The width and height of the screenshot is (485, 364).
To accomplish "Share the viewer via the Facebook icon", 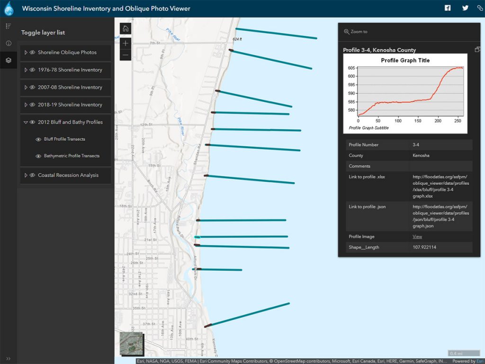I will coord(447,8).
